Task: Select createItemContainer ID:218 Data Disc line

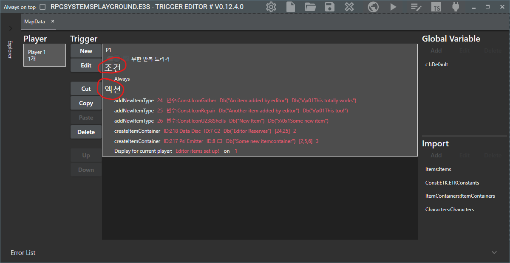Action: click(205, 131)
